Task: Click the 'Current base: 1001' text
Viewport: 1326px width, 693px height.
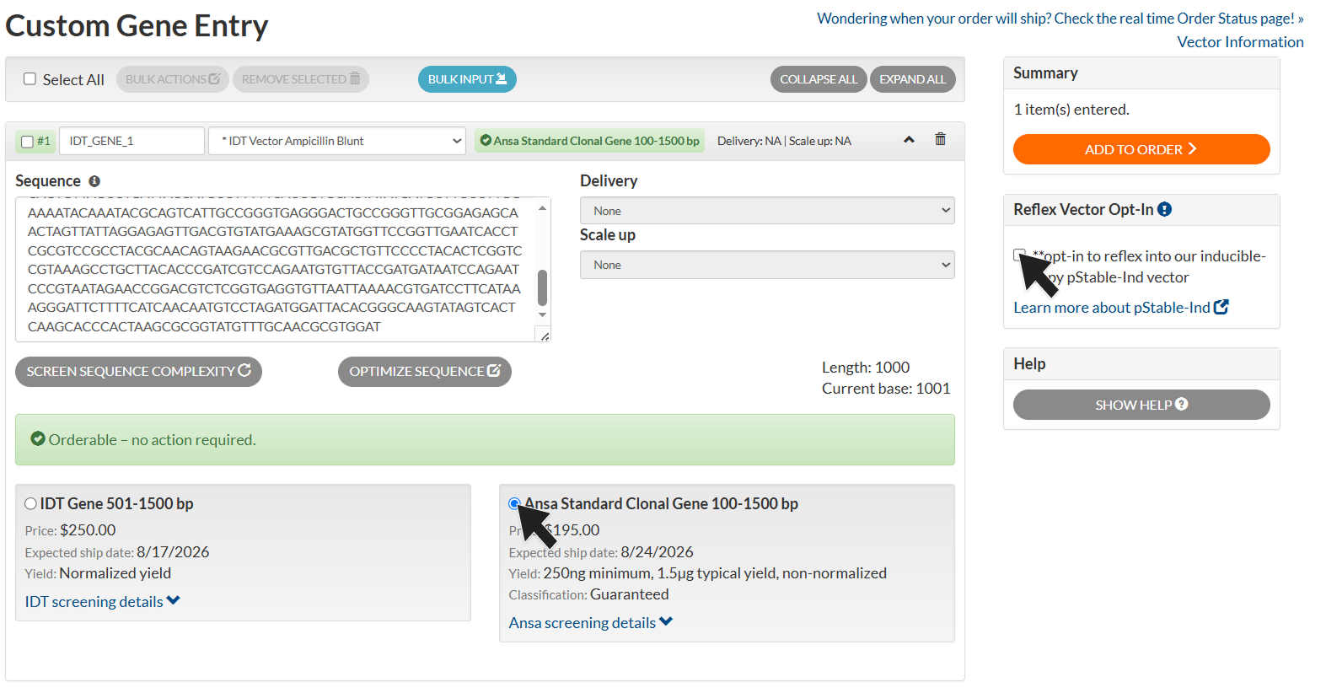Action: (886, 389)
